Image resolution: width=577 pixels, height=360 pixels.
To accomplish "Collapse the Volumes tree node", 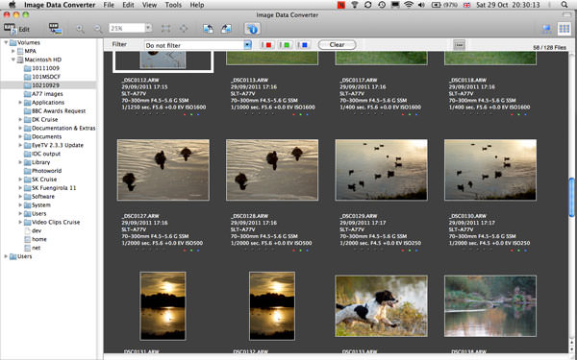I will tap(6, 42).
